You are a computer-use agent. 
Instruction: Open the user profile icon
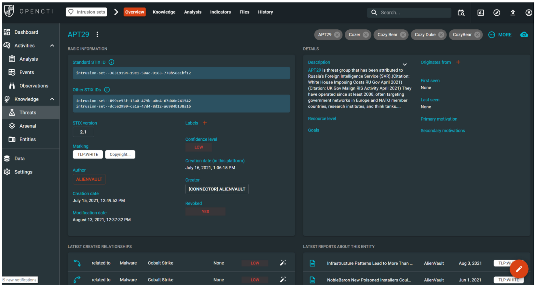(x=529, y=12)
